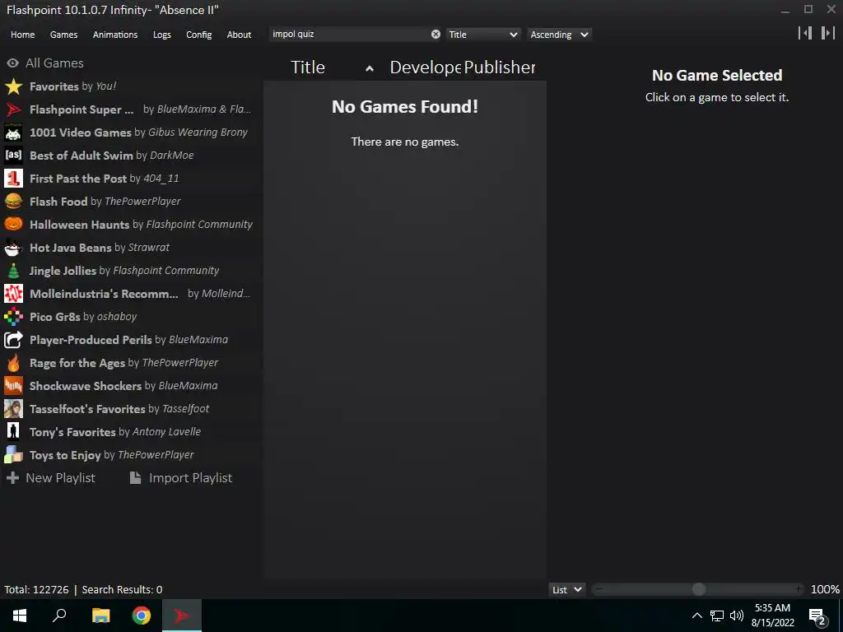Click the Player-Produced Perils share icon
Image resolution: width=843 pixels, height=632 pixels.
click(13, 340)
